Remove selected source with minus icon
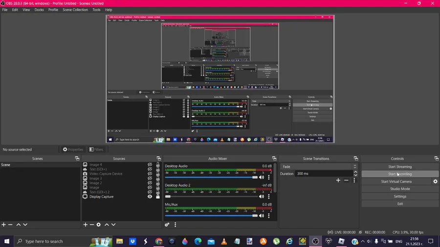440x247 pixels. (92, 225)
